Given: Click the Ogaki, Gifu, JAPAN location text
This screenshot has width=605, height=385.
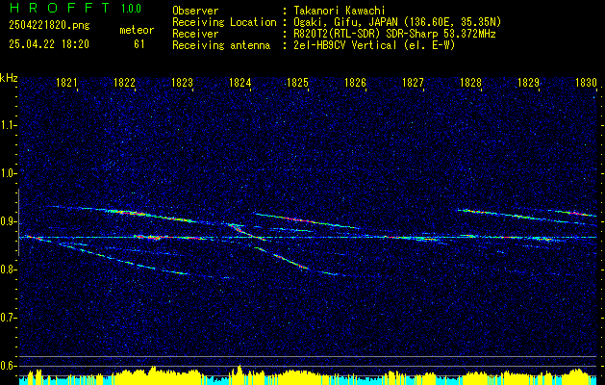Looking at the screenshot, I should tap(397, 22).
